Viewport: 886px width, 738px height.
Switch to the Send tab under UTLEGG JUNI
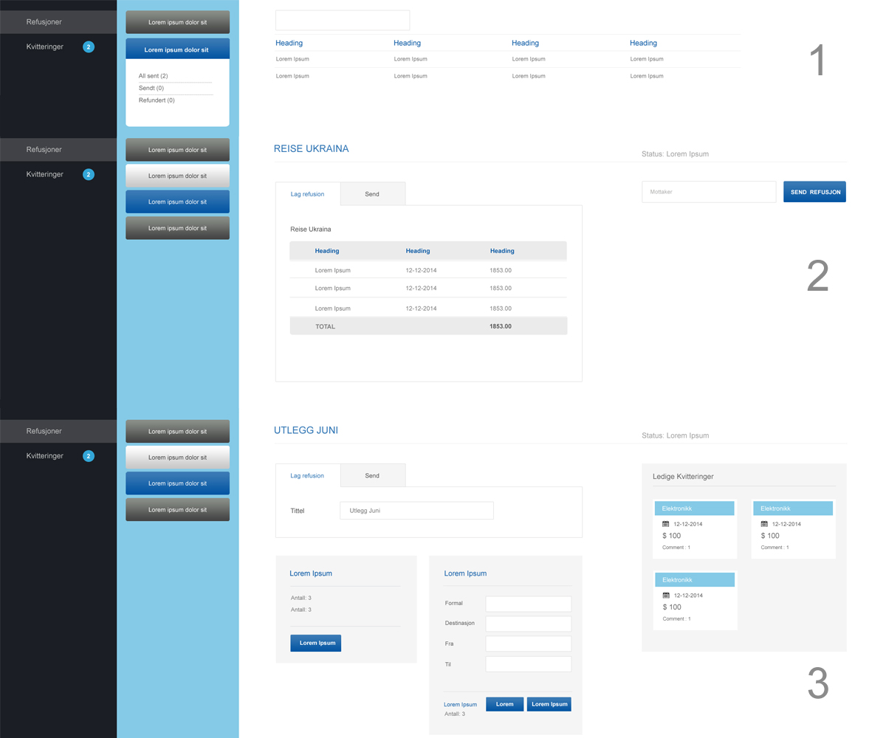point(372,475)
